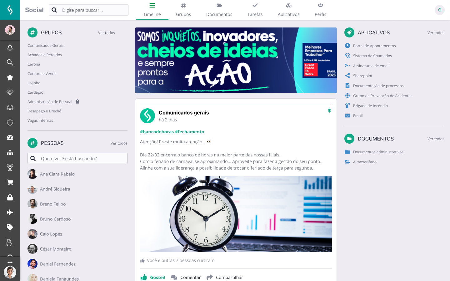Toggle the Gostei! like button on the post
Image resolution: width=450 pixels, height=281 pixels.
(153, 277)
